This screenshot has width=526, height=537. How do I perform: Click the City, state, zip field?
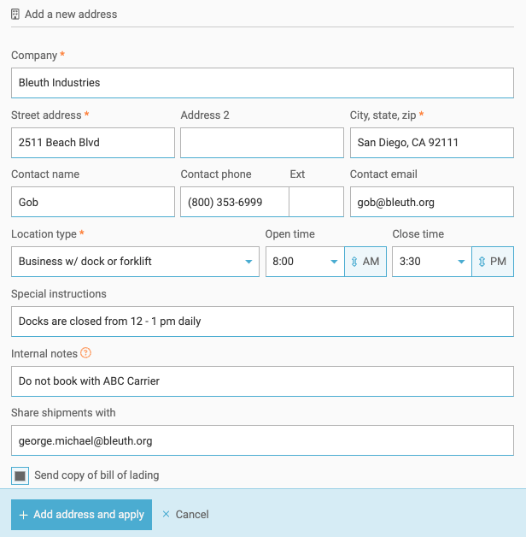431,143
